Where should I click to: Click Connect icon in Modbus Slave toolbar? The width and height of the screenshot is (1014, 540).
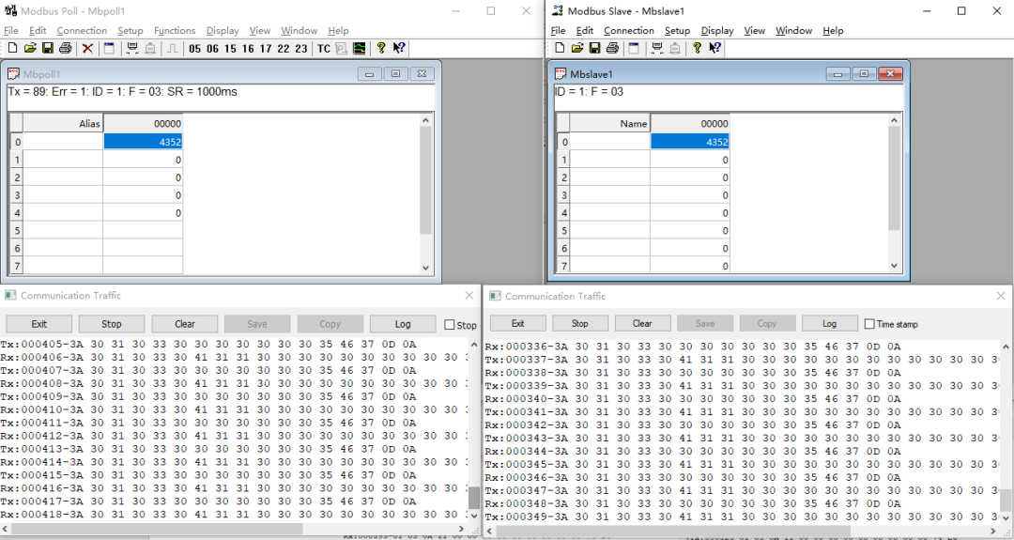point(657,48)
